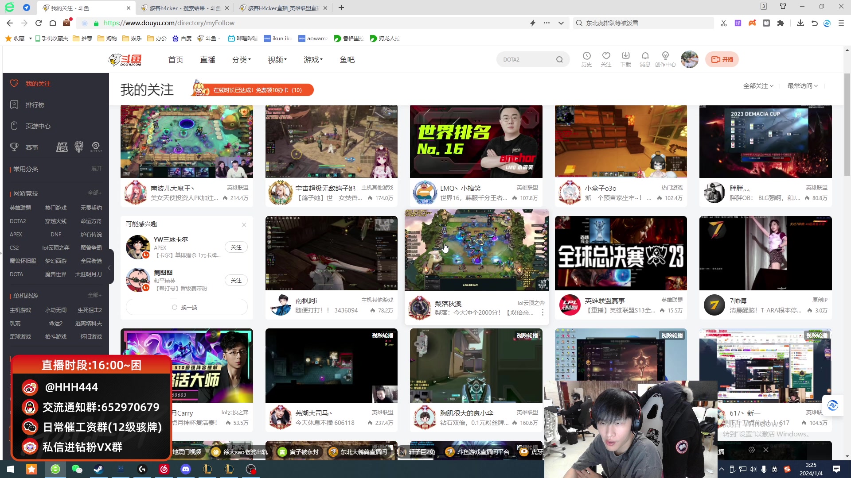Open the 关注 heart icon in header
This screenshot has height=478, width=851.
coord(606,59)
